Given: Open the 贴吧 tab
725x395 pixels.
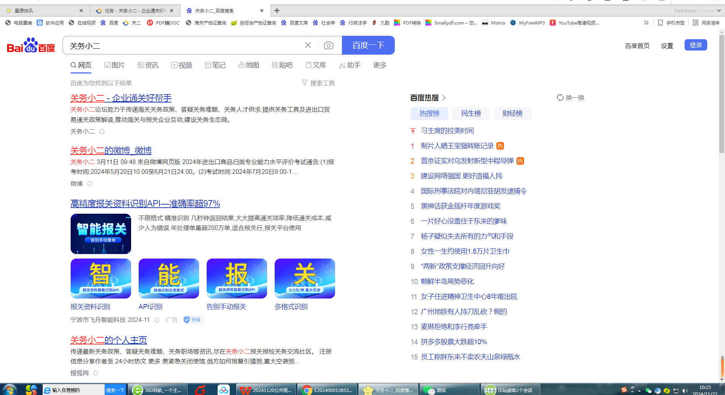Looking at the screenshot, I should pos(282,65).
